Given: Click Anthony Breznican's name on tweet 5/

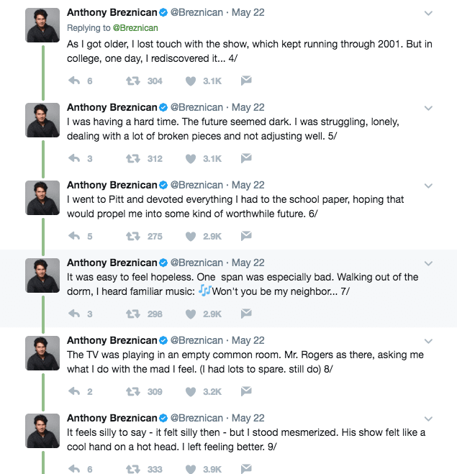Looking at the screenshot, I should (112, 107).
